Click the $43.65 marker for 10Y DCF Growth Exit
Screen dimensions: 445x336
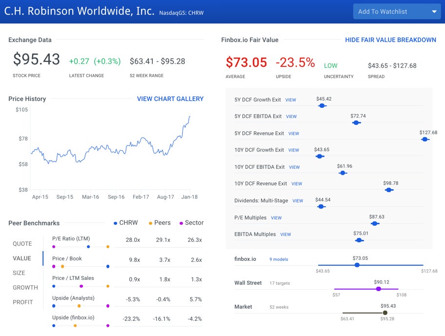pyautogui.click(x=320, y=156)
